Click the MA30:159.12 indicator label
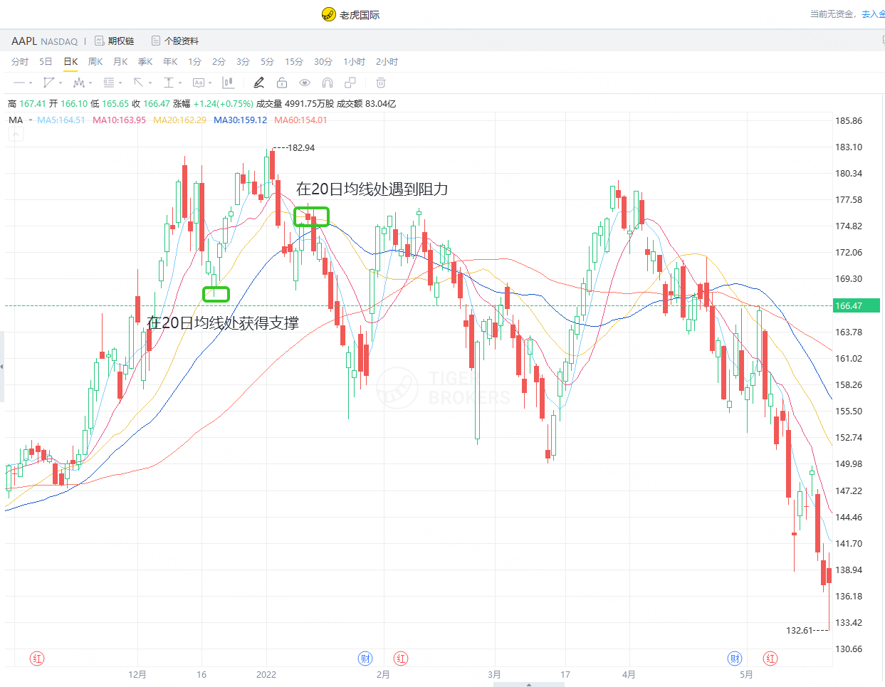 [x=240, y=120]
